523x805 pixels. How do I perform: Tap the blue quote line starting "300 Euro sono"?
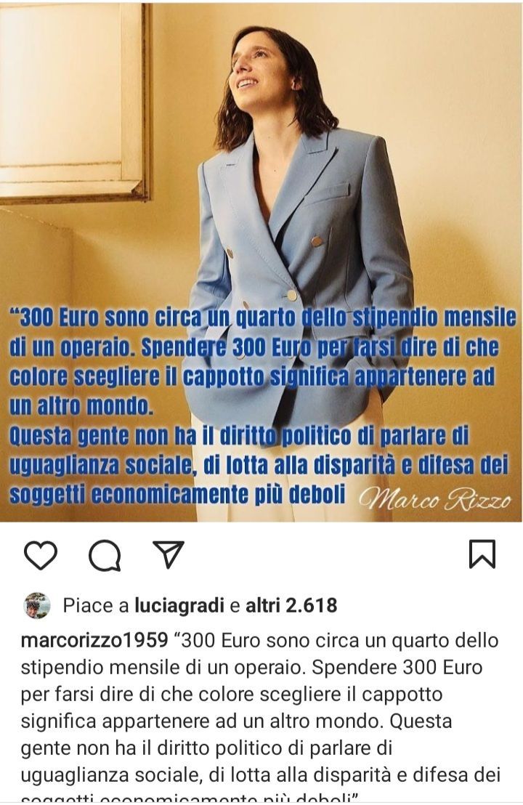pyautogui.click(x=263, y=317)
